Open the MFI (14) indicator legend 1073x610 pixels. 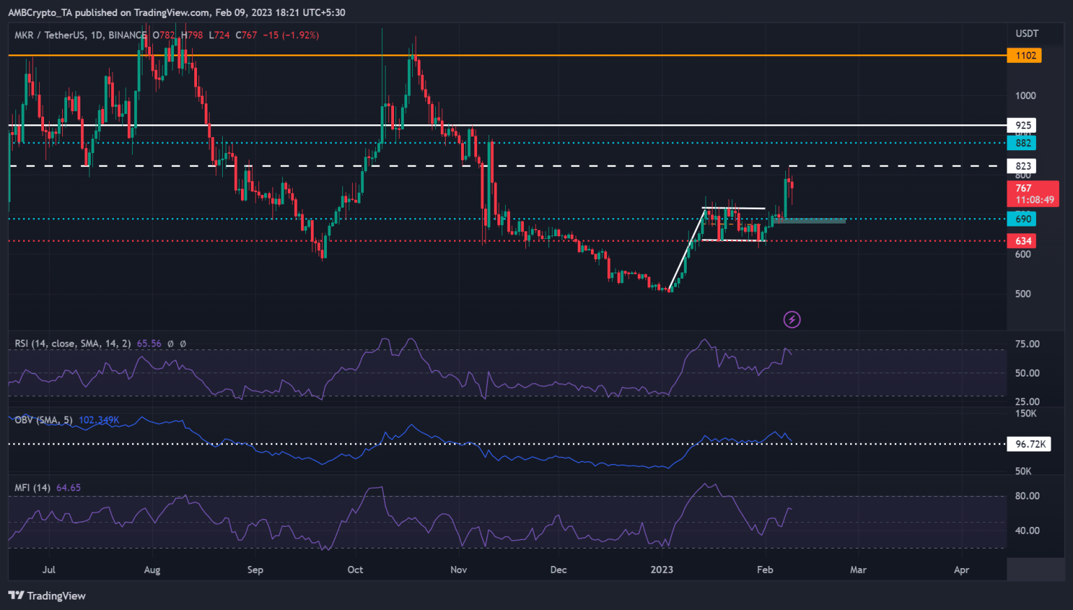pos(33,488)
